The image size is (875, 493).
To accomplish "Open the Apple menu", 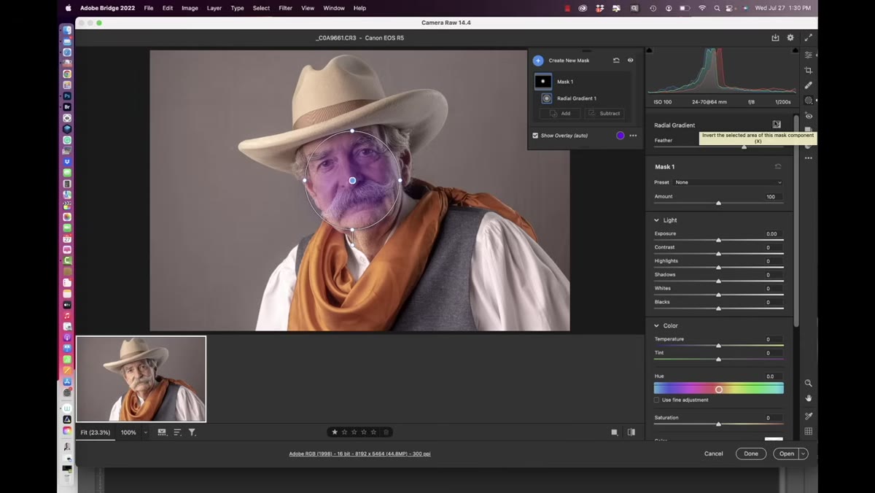I will [x=69, y=8].
